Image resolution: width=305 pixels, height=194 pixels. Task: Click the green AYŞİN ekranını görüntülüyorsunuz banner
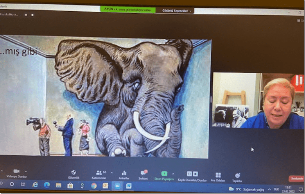coord(128,9)
